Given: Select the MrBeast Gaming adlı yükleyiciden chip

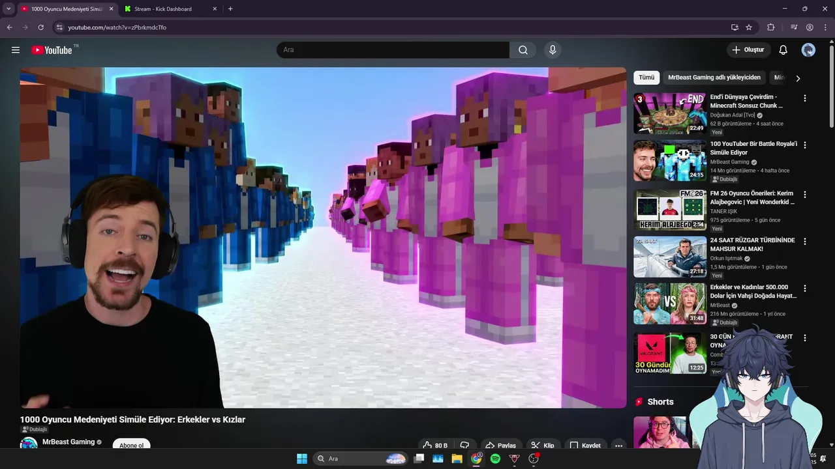Looking at the screenshot, I should coord(714,78).
